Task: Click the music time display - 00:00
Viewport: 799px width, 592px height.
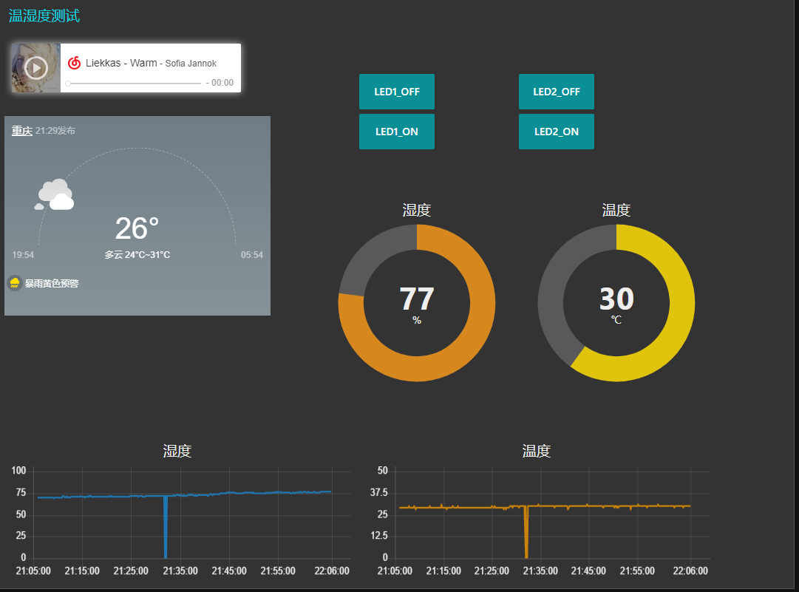Action: click(220, 83)
